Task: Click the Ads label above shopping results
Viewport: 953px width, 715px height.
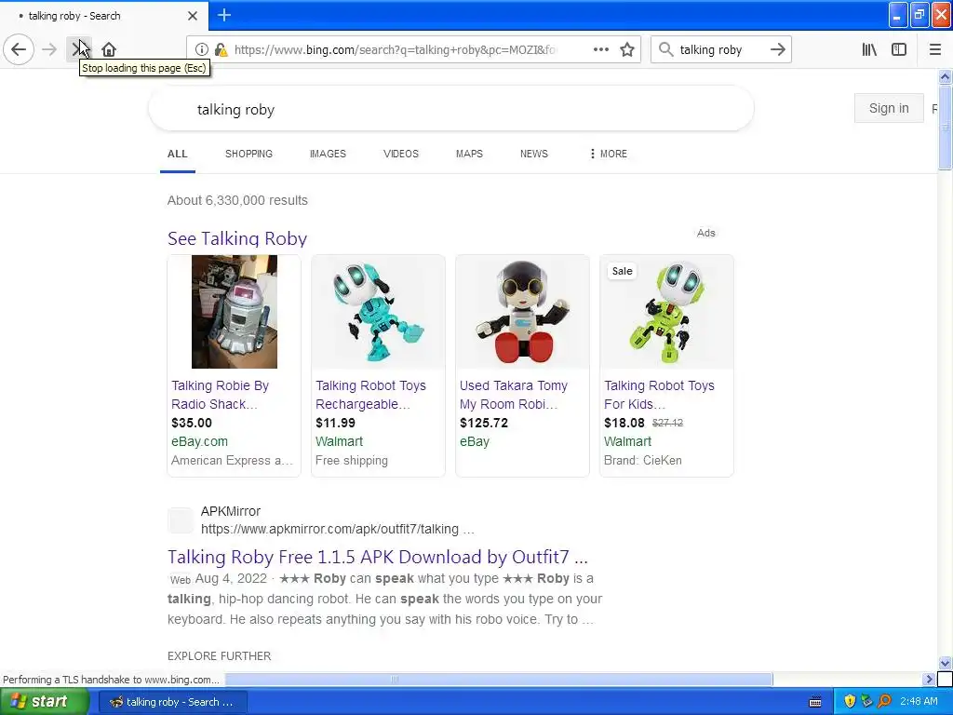Action: 705,233
